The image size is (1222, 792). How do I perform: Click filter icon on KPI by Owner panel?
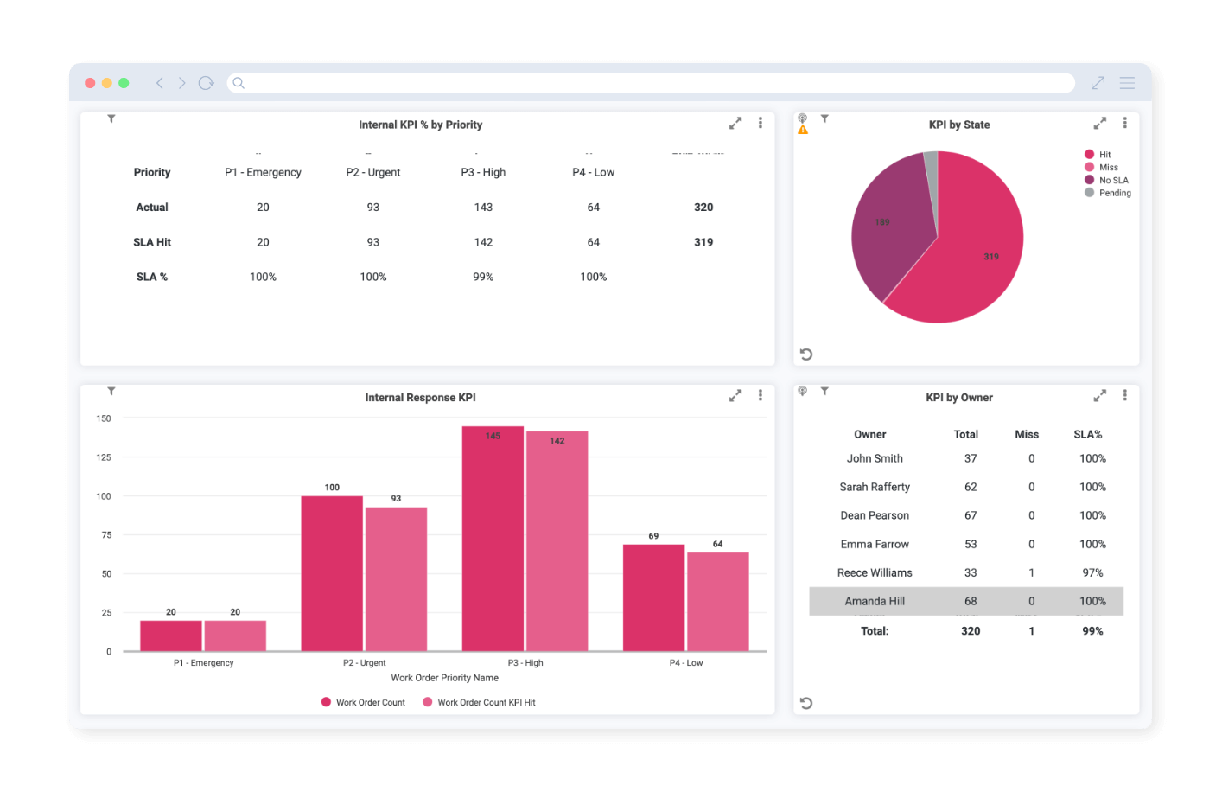click(x=824, y=391)
